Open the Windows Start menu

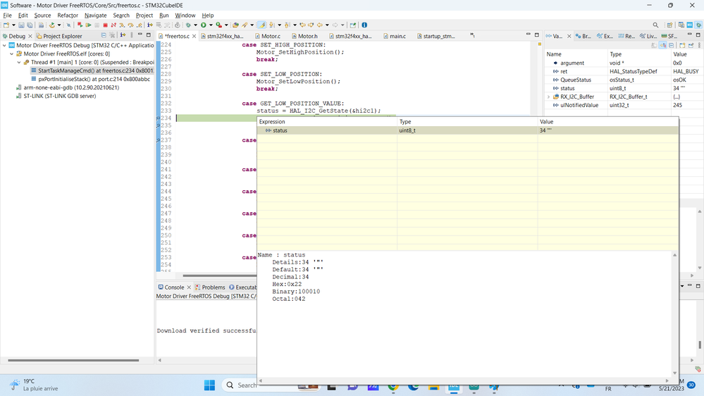click(x=209, y=385)
